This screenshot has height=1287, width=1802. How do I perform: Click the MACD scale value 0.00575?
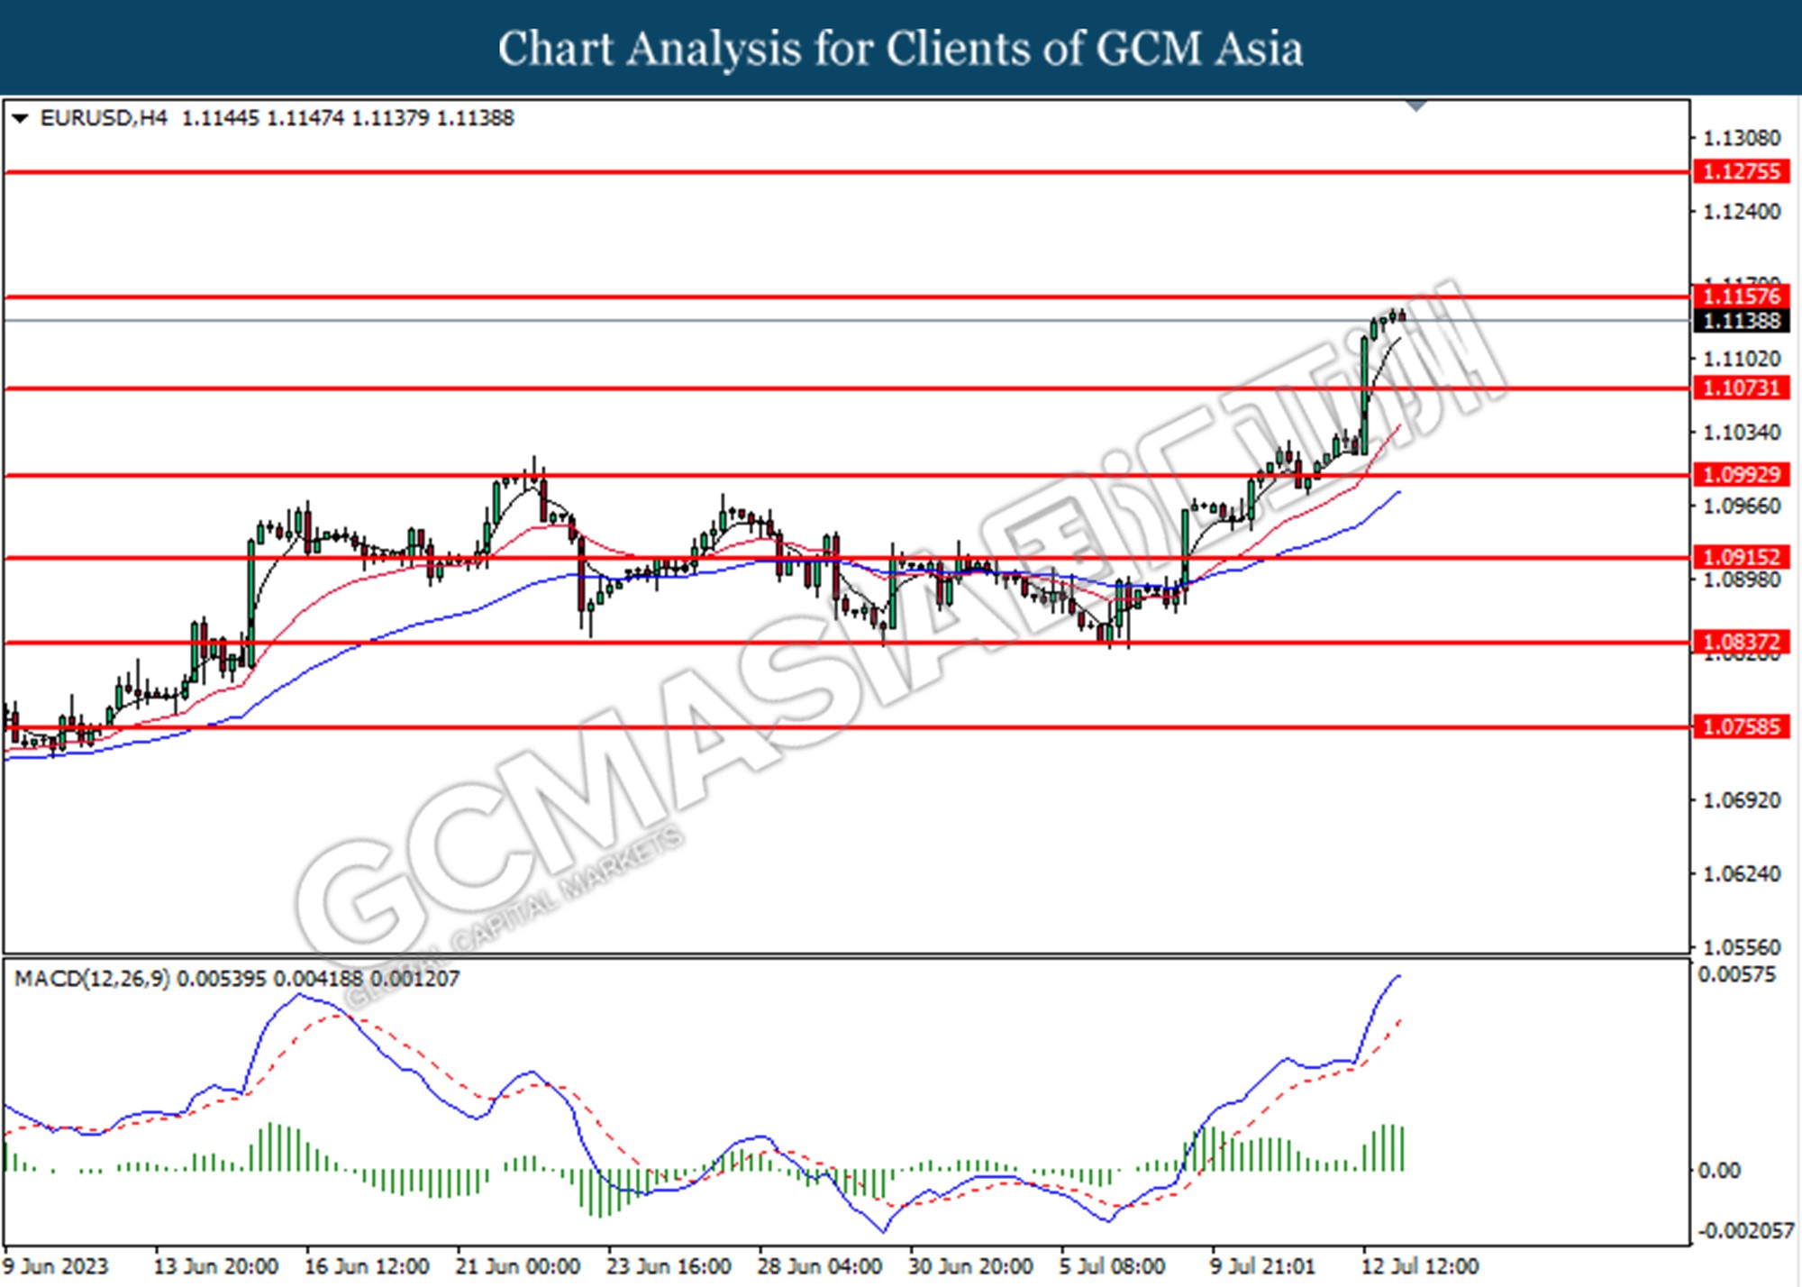1737,974
